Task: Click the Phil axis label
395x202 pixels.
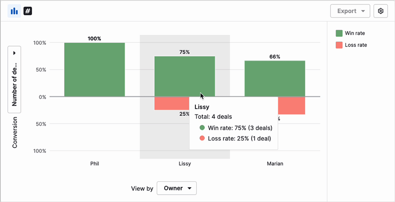Action: coord(94,164)
